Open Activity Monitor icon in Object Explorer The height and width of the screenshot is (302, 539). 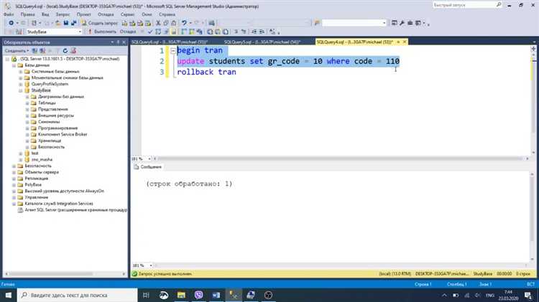coord(73,51)
